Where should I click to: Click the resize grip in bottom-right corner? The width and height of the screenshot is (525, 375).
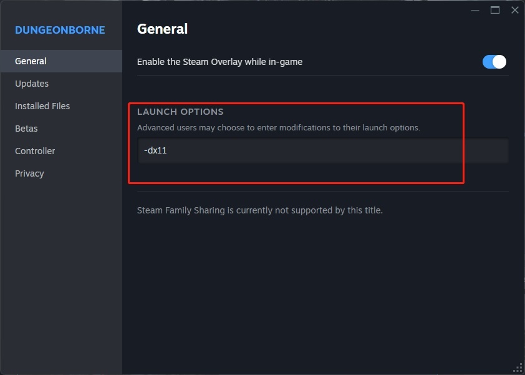pos(518,368)
